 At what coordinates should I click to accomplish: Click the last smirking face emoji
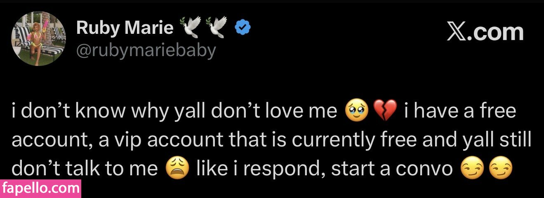coord(500,169)
